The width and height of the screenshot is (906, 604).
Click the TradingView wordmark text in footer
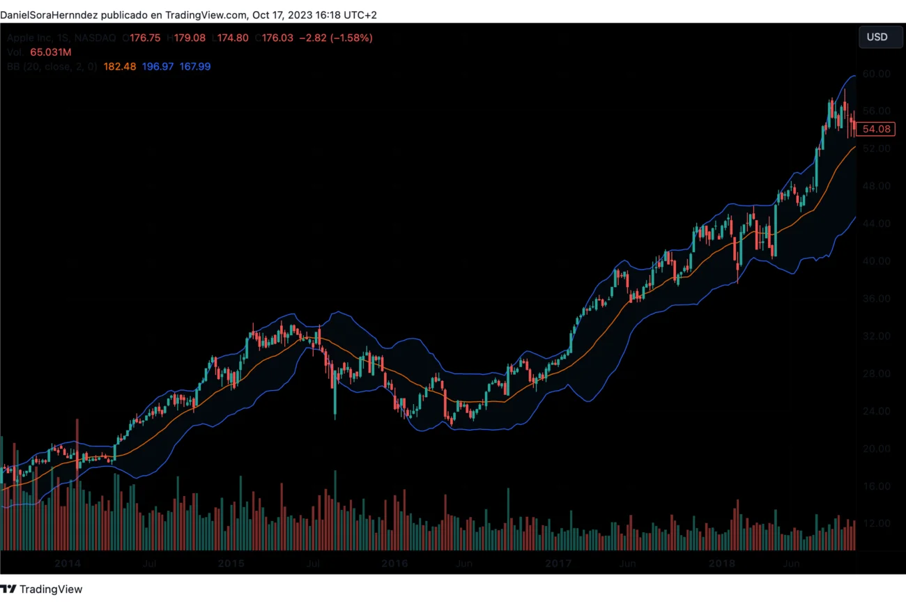tap(50, 589)
